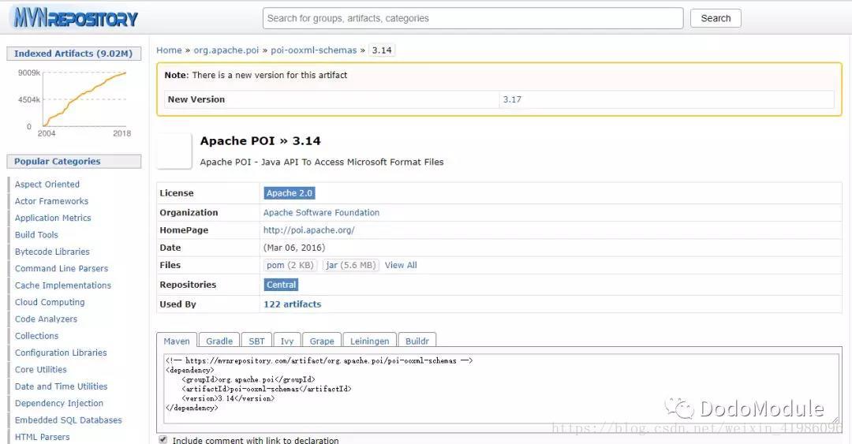Click the Popular Categories header
This screenshot has height=444, width=852.
coord(73,162)
